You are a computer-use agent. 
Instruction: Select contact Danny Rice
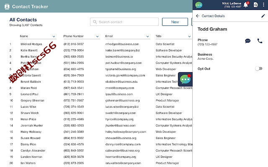(28, 144)
